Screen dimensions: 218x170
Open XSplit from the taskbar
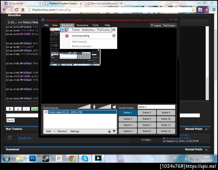[x=98, y=158]
